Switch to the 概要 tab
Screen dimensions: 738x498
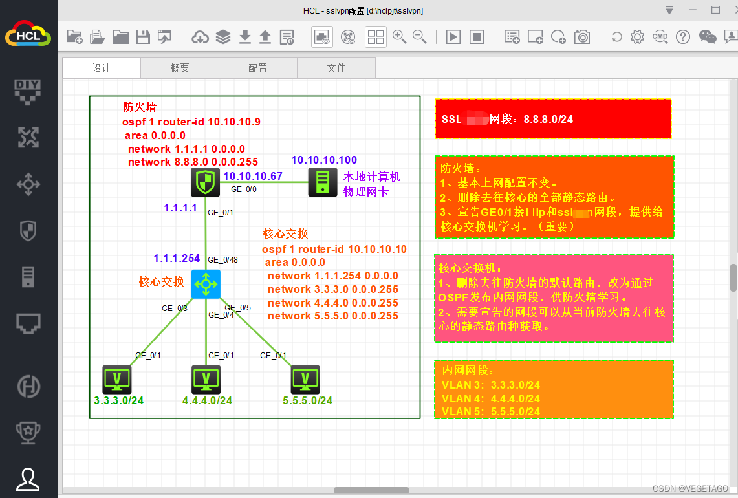tap(180, 68)
